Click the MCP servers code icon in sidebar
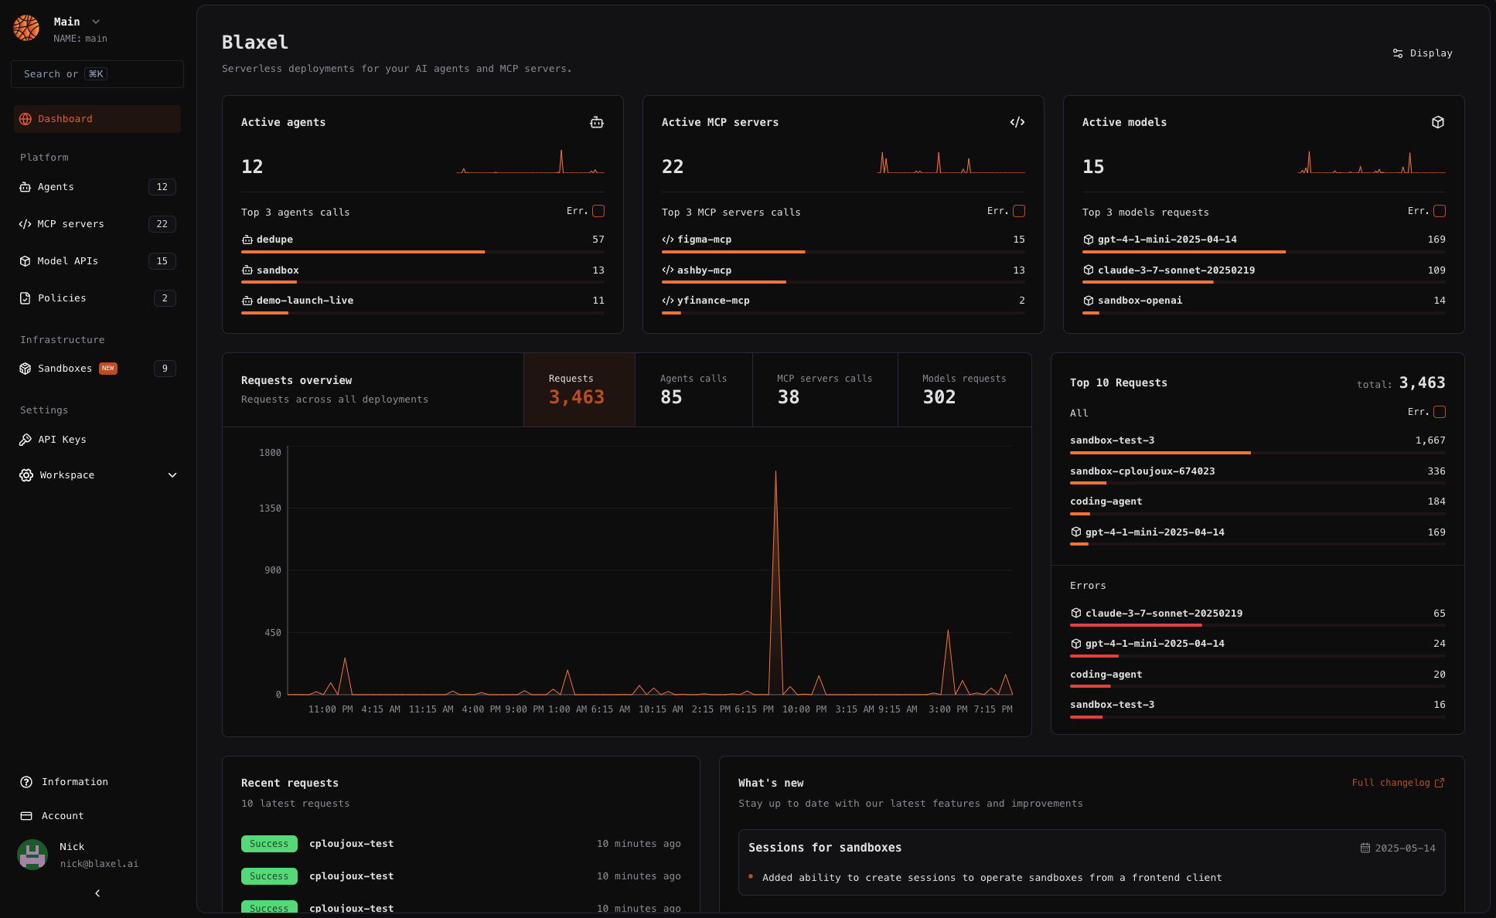The height and width of the screenshot is (918, 1496). [x=26, y=224]
